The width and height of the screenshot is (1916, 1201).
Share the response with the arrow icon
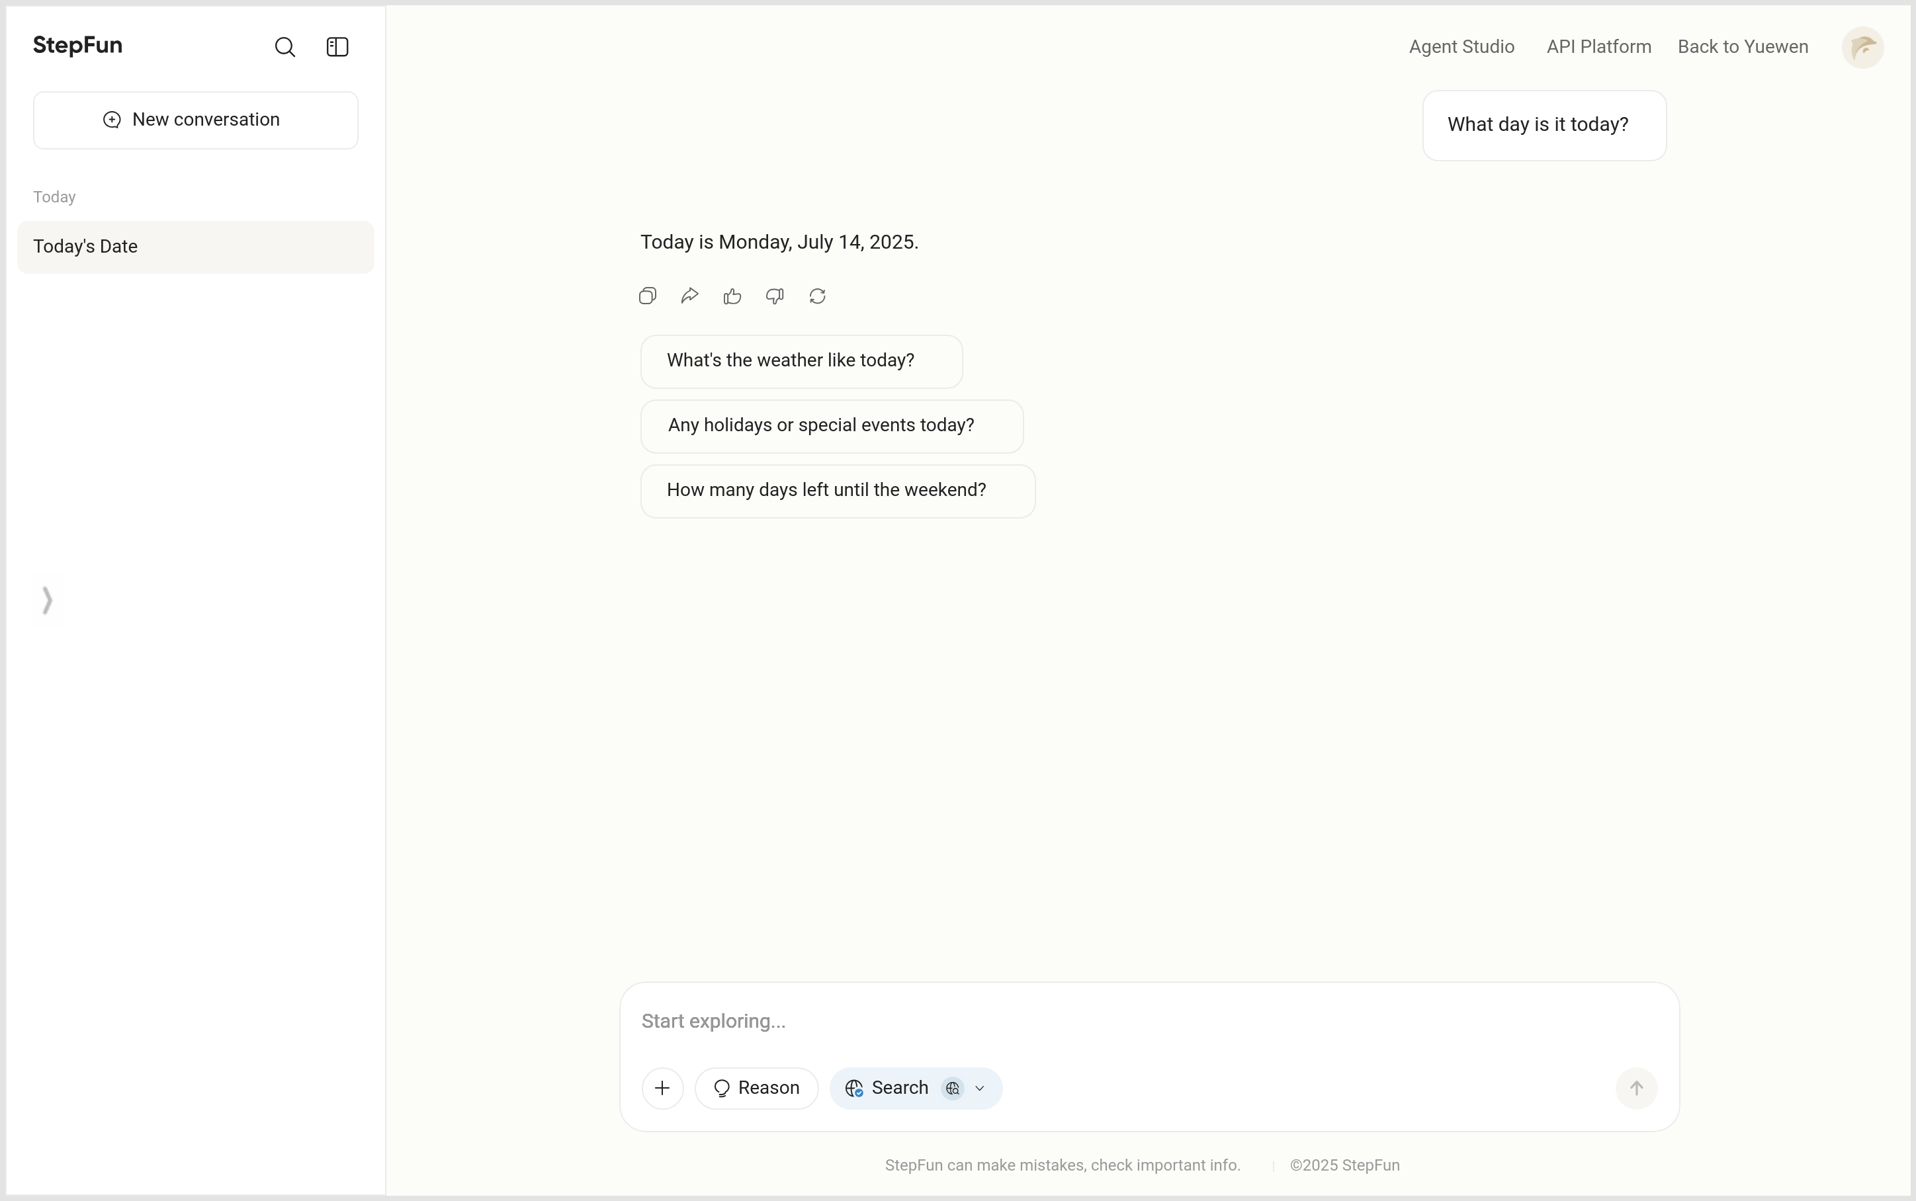689,296
